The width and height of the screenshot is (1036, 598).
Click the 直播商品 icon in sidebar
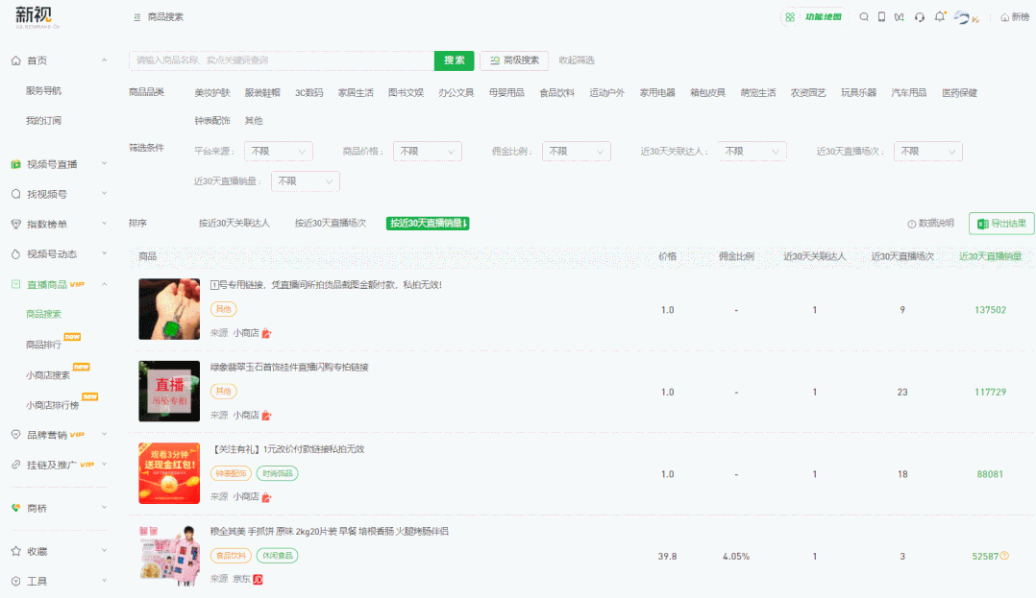tap(15, 284)
